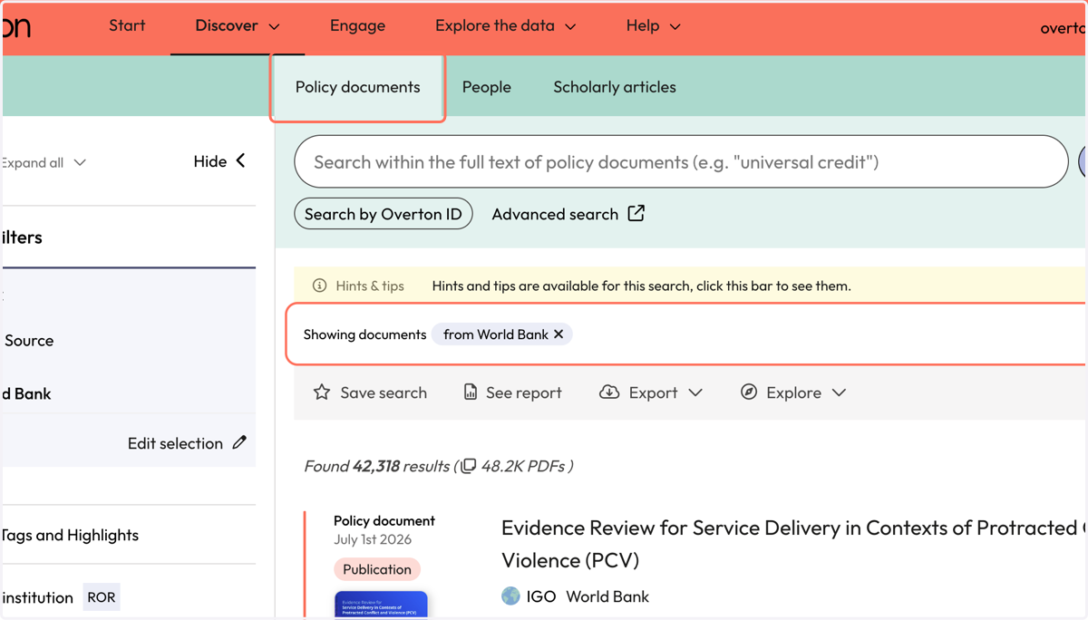This screenshot has height=620, width=1088.
Task: Click the 48.2K PDFs text
Action: point(523,466)
